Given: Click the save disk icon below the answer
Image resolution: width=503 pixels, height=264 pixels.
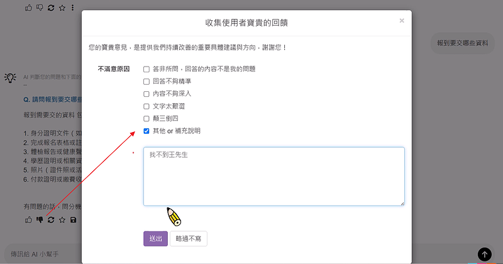Looking at the screenshot, I should [x=74, y=219].
